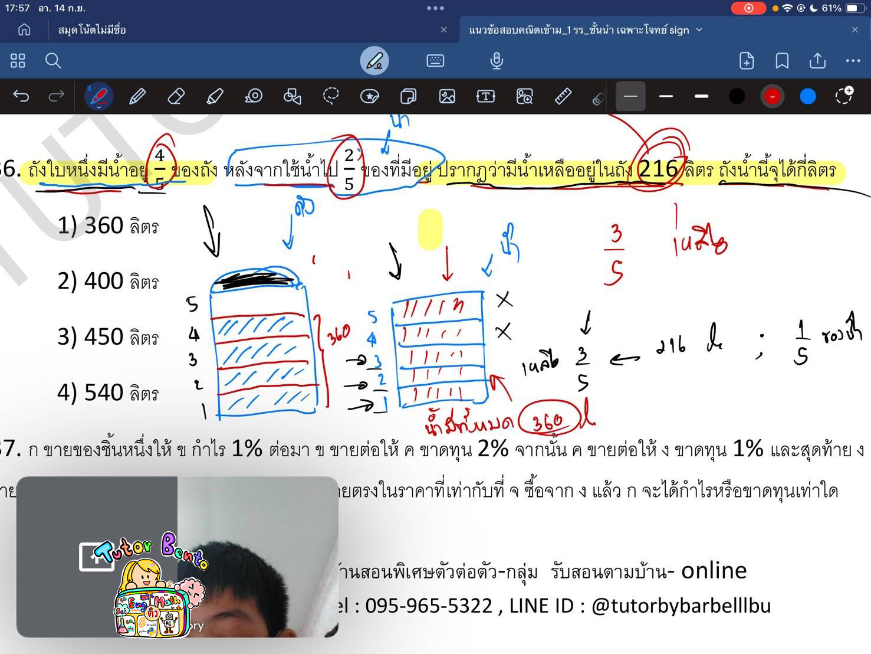Open the Image insert tool
The height and width of the screenshot is (654, 871).
[x=447, y=96]
